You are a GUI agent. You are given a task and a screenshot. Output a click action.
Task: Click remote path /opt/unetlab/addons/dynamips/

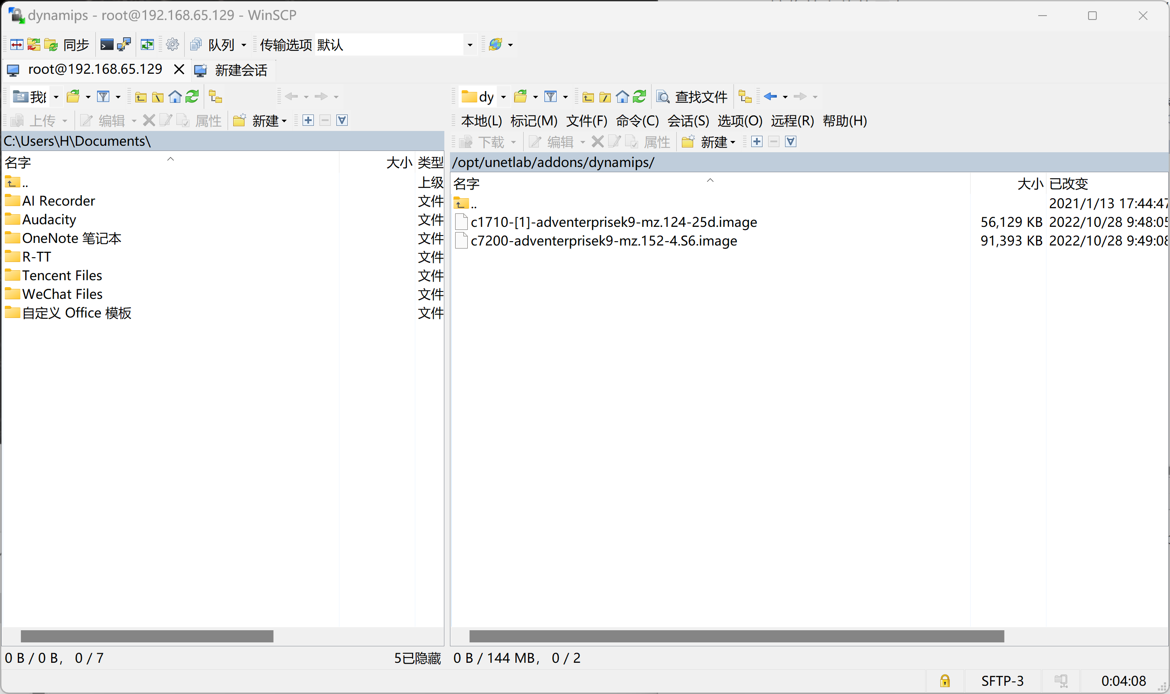pos(553,162)
